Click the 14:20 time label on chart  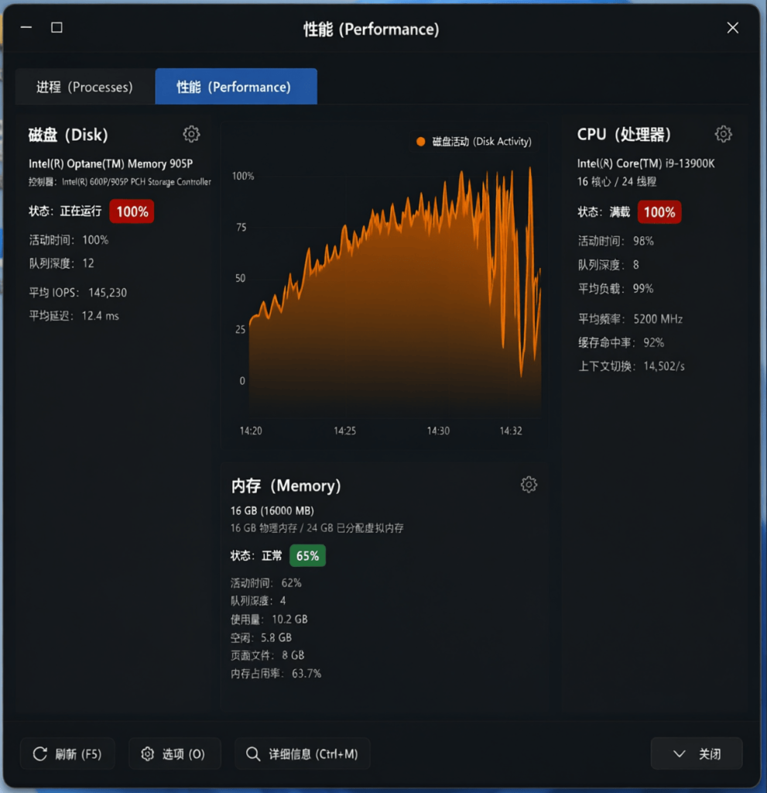point(251,431)
